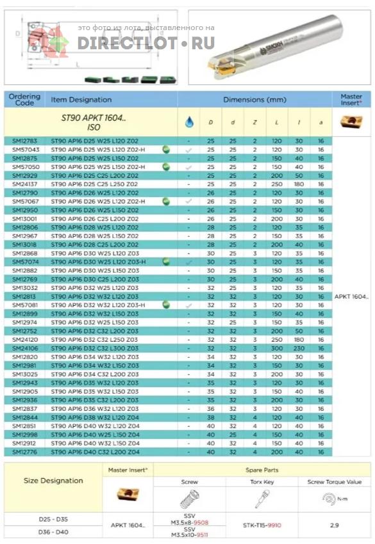Click the tool technical drawing image

91,47
